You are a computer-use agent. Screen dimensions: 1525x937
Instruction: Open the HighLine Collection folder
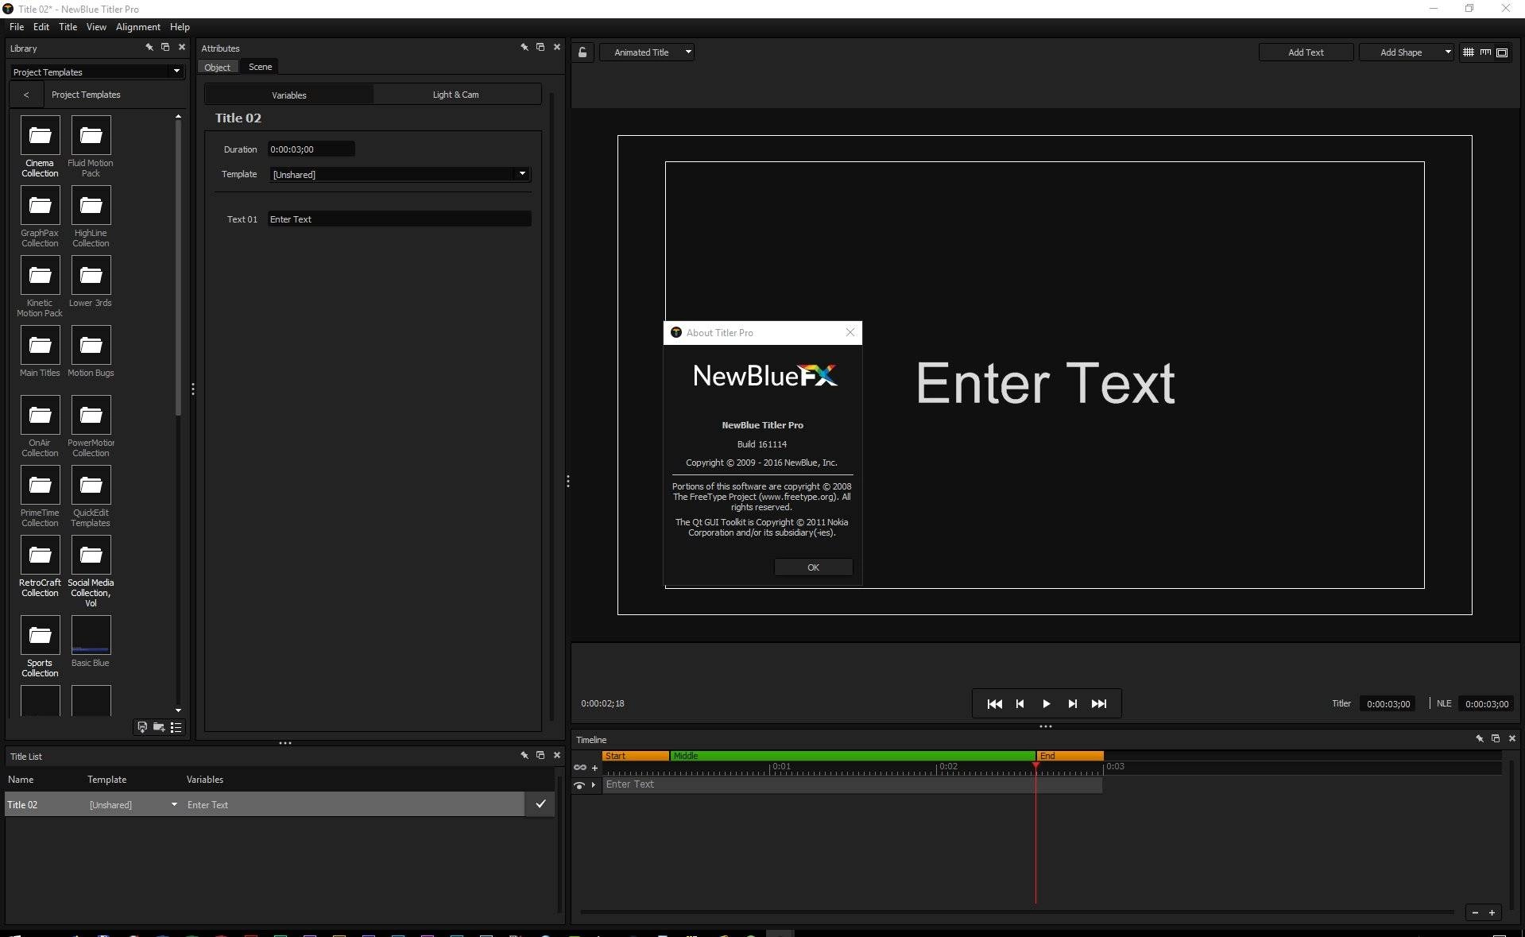pyautogui.click(x=91, y=206)
